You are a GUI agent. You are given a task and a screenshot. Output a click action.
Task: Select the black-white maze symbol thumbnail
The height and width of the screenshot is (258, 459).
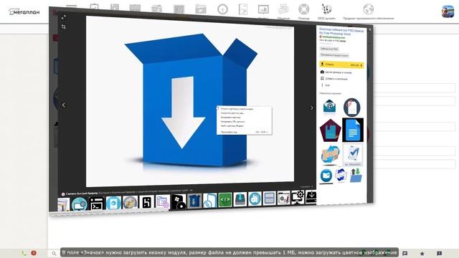[146, 202]
